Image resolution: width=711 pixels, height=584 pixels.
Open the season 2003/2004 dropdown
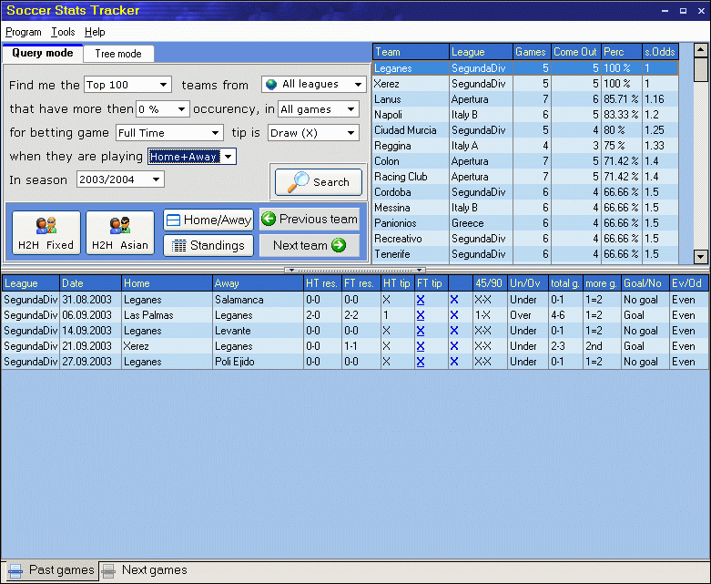tap(157, 179)
